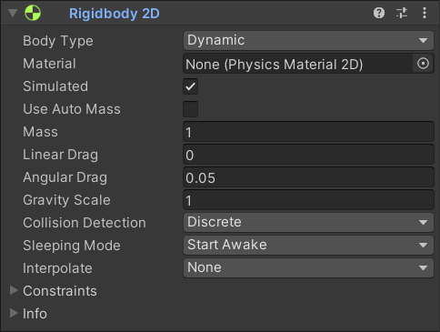Click the Gravity Scale value field
This screenshot has height=332, width=440.
pos(308,200)
